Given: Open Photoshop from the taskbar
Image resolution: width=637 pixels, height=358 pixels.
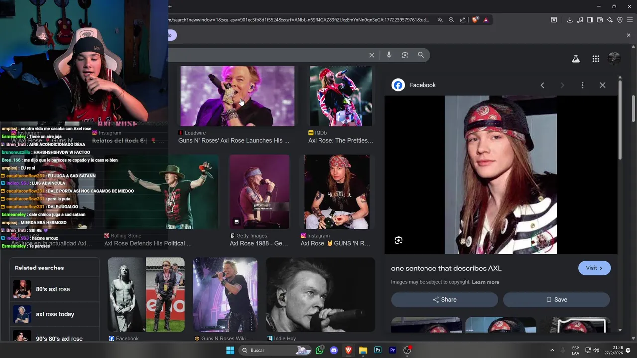Looking at the screenshot, I should pos(378,350).
